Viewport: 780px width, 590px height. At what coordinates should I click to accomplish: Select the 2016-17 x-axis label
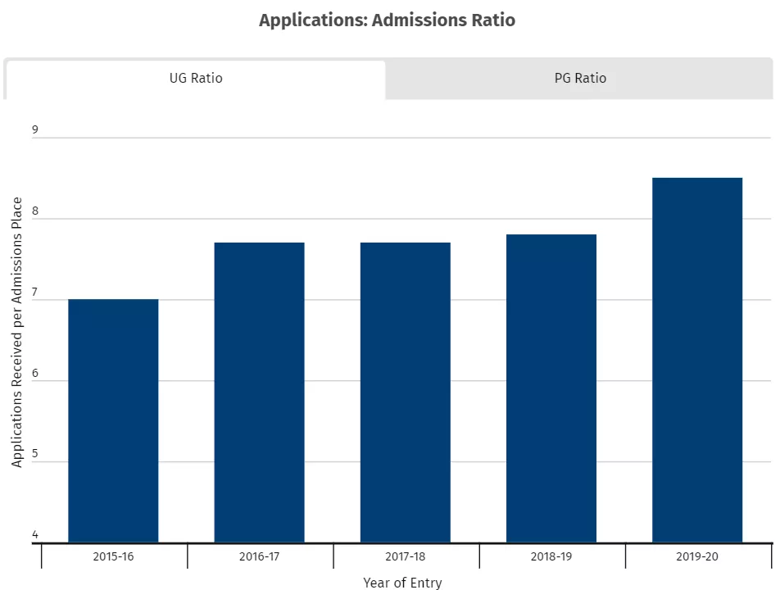coord(259,557)
